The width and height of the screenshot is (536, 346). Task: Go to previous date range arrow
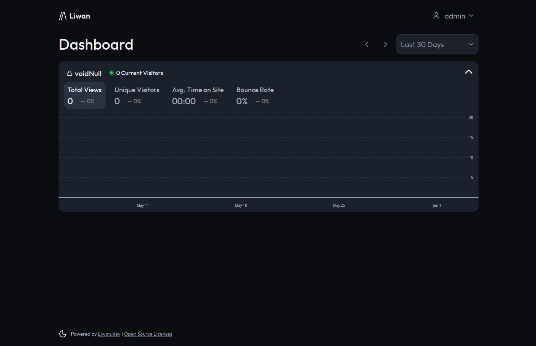click(367, 44)
